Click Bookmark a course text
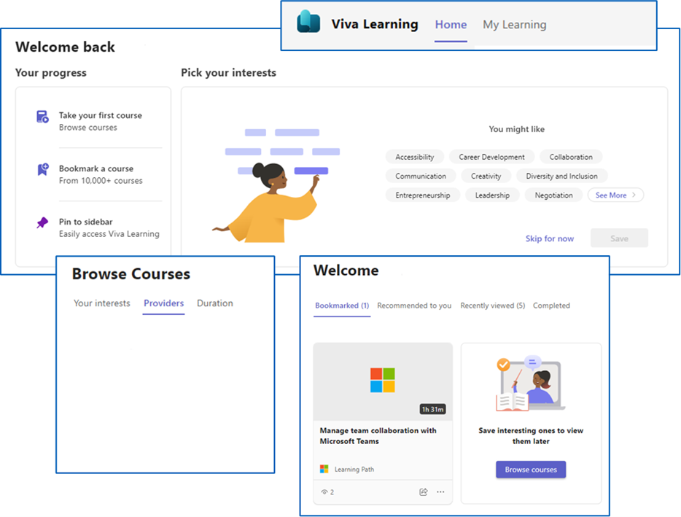Image resolution: width=681 pixels, height=517 pixels. [x=96, y=168]
